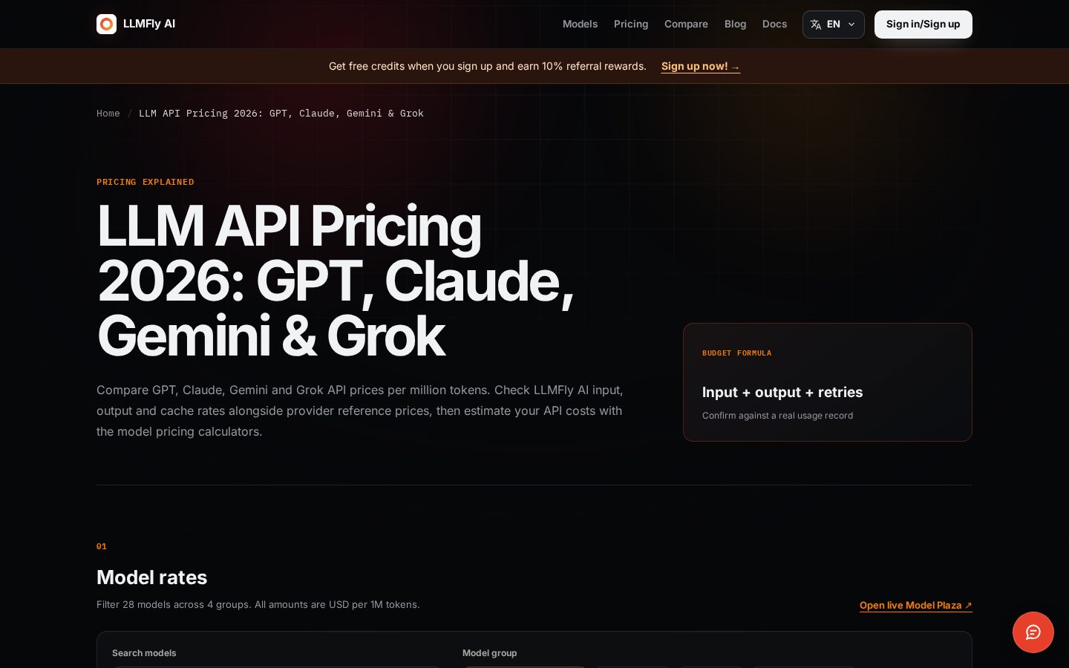Click the 'Filter 28 models' description text

pyautogui.click(x=258, y=605)
